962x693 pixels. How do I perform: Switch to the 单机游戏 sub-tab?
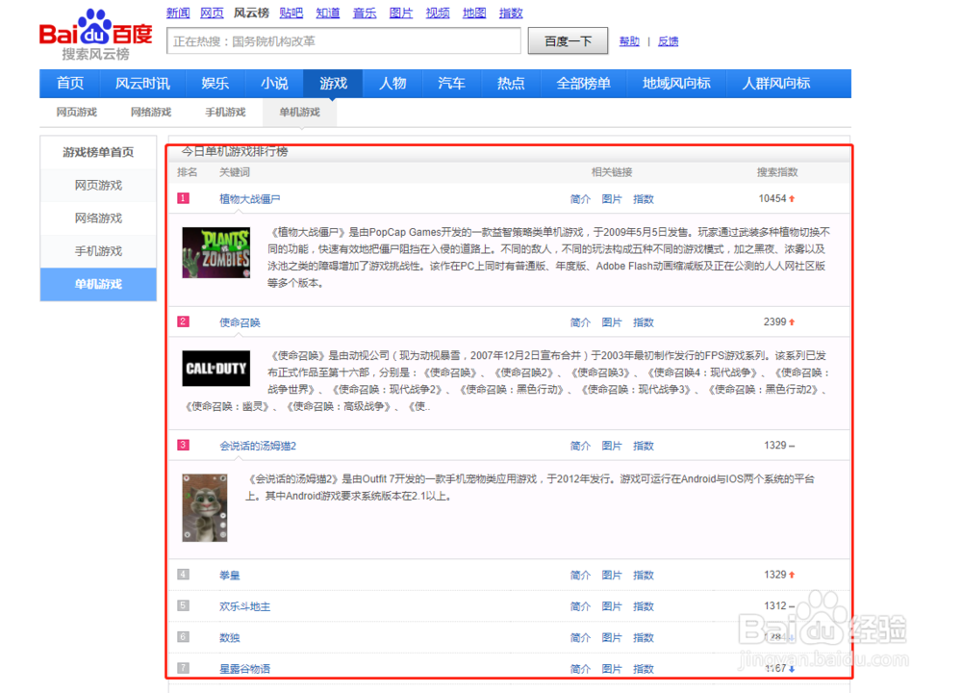[299, 113]
